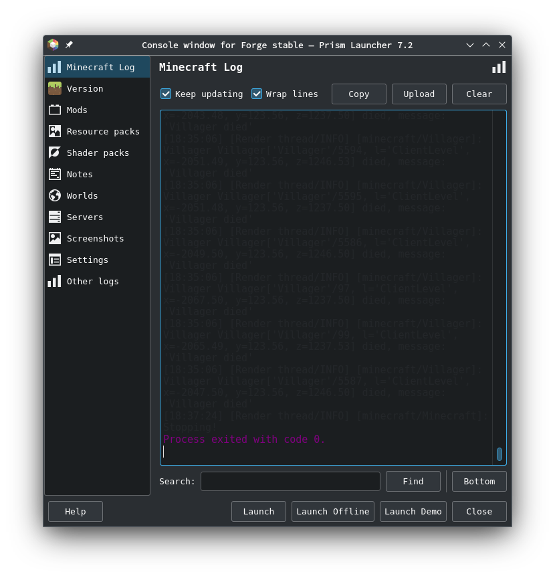Open the titlebar shade menu chevron

point(470,45)
